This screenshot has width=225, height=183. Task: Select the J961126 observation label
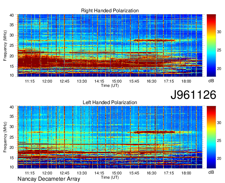pos(193,95)
